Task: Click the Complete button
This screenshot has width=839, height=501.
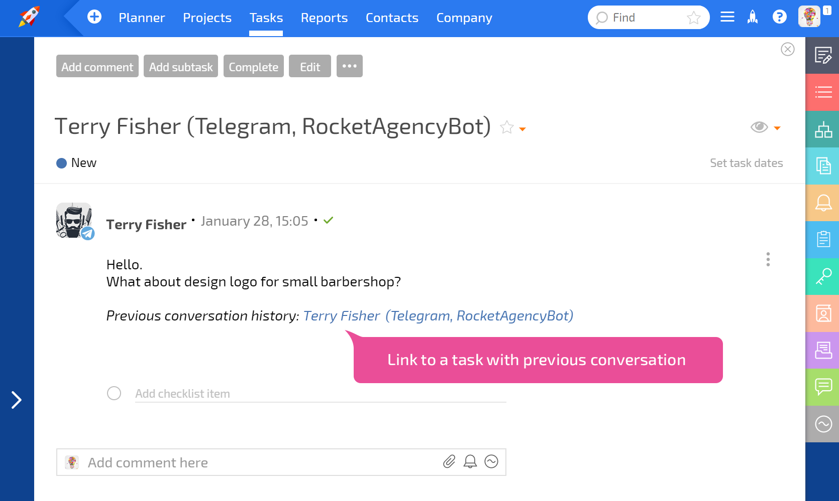Action: pos(253,66)
